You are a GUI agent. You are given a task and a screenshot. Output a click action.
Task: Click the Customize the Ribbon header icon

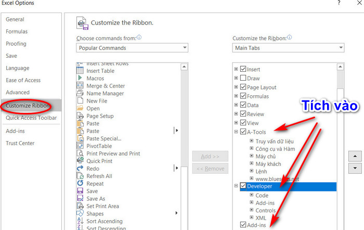pos(82,23)
